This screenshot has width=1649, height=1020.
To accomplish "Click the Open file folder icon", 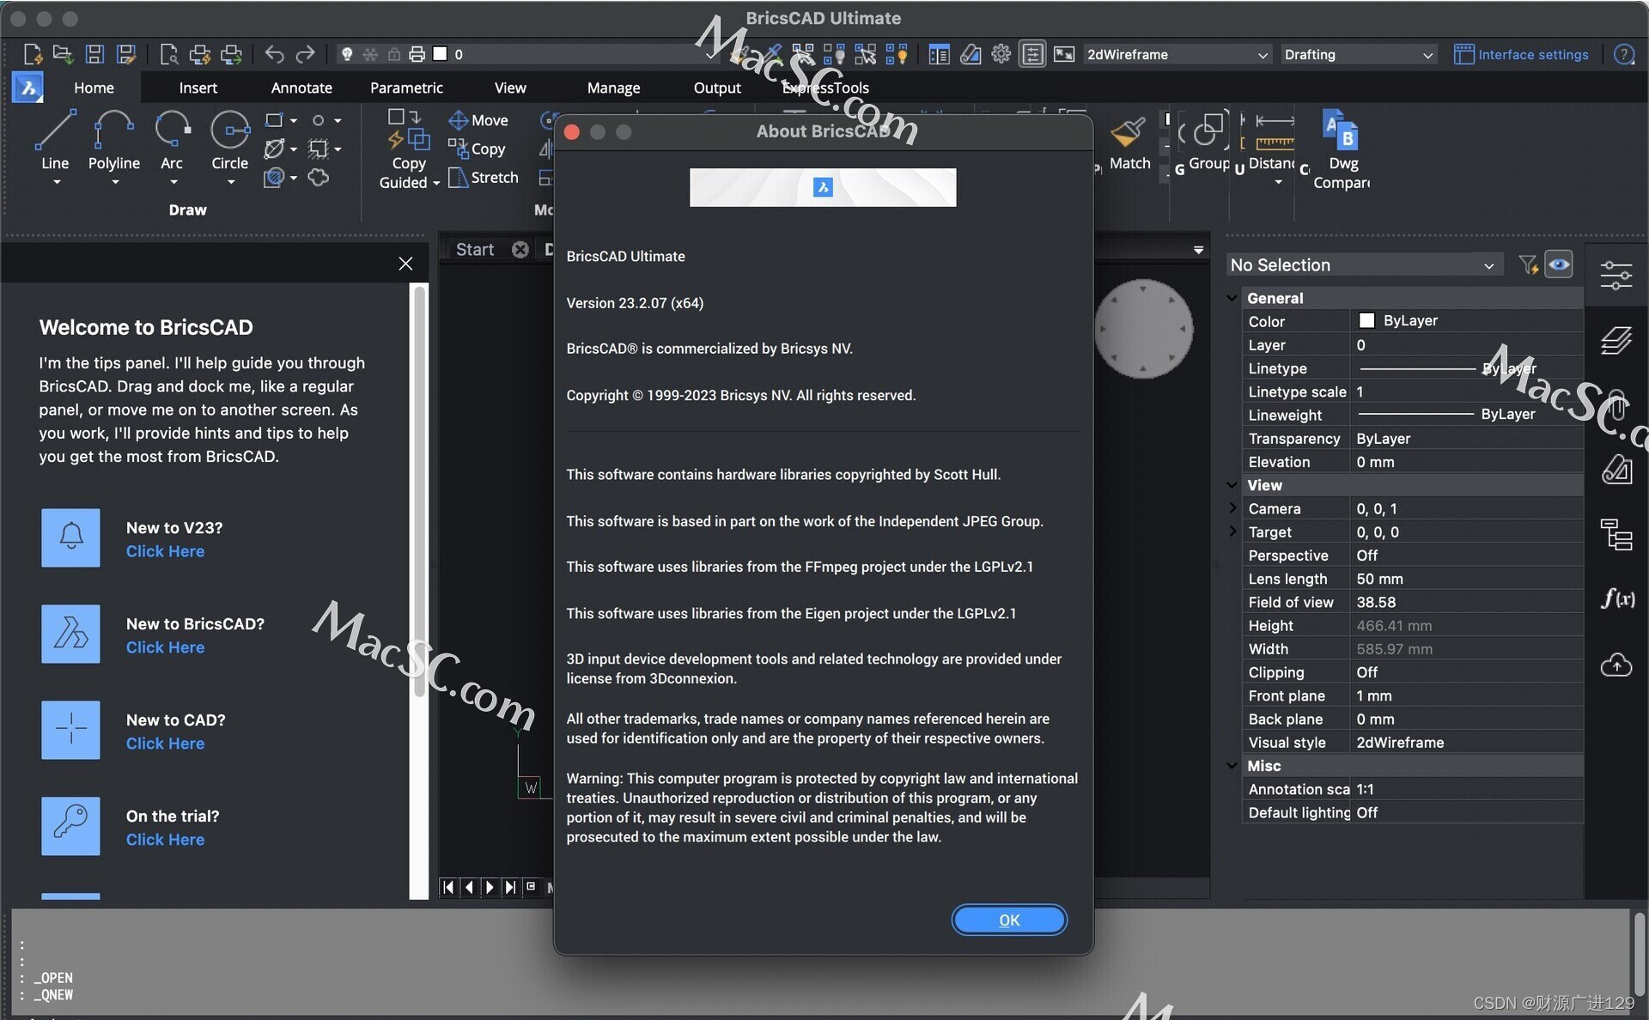I will [63, 54].
